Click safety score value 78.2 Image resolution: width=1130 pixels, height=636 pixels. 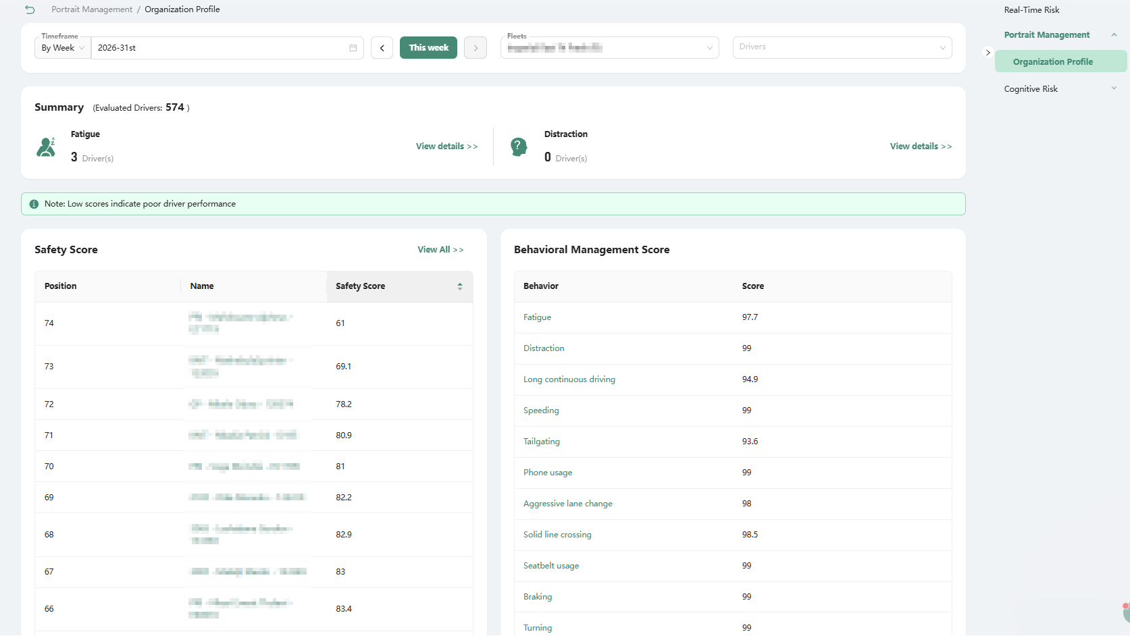(x=343, y=404)
